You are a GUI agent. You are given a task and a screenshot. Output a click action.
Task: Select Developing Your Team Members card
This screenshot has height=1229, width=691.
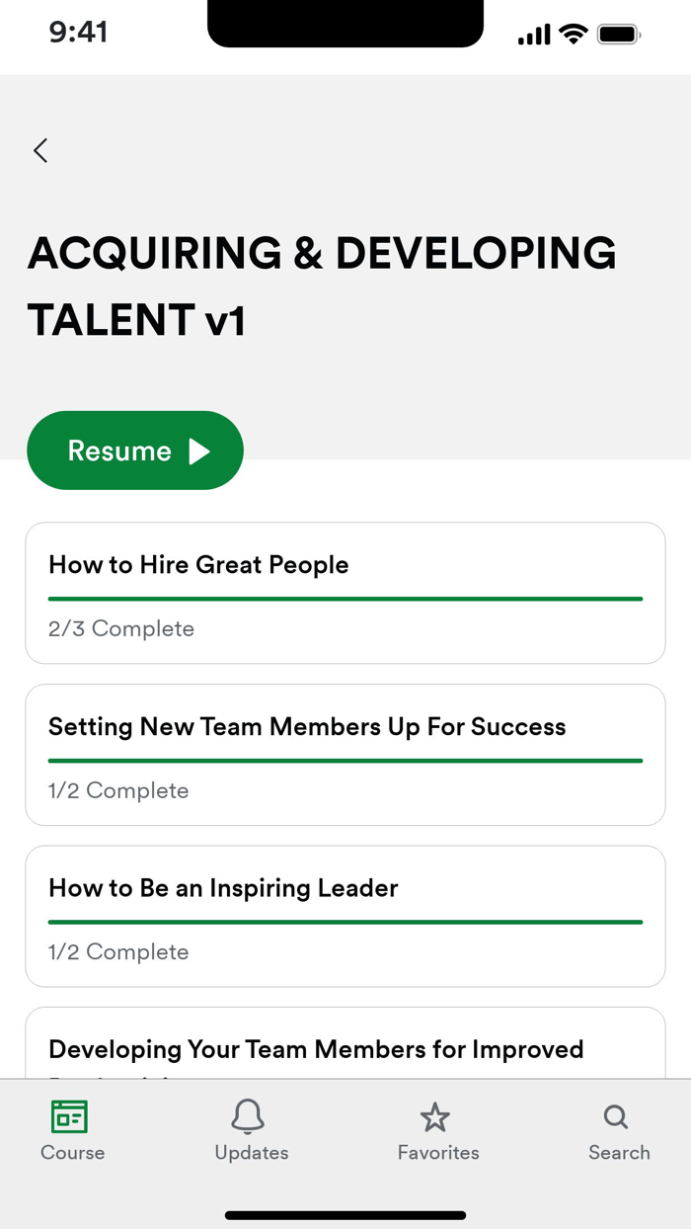tap(345, 1049)
